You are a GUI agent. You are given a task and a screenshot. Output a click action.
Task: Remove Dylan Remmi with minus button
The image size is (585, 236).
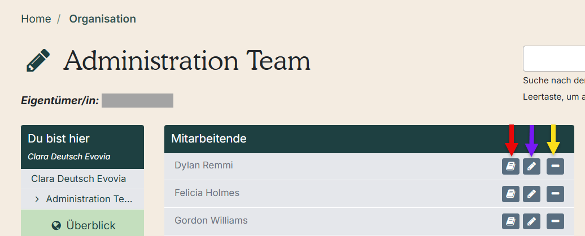pos(555,166)
